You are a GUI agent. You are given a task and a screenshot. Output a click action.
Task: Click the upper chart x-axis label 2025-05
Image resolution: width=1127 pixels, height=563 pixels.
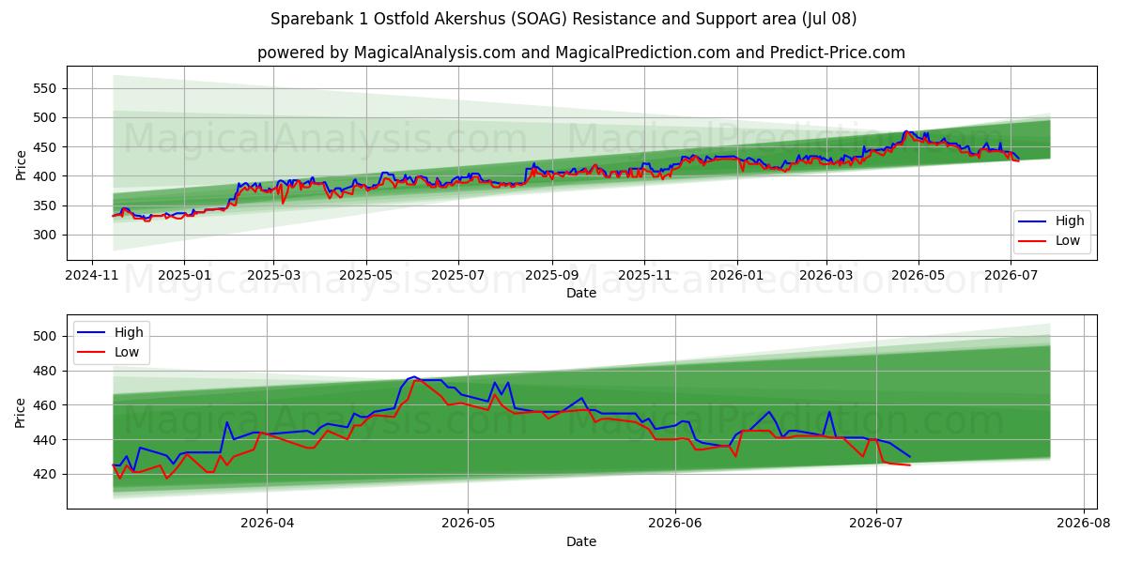365,277
